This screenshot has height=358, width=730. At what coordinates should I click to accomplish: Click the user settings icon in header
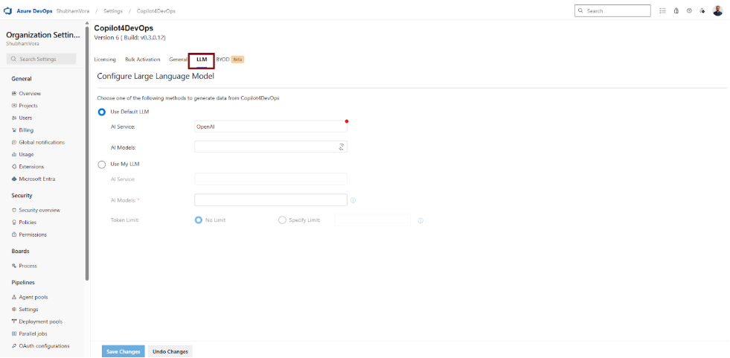click(x=702, y=11)
